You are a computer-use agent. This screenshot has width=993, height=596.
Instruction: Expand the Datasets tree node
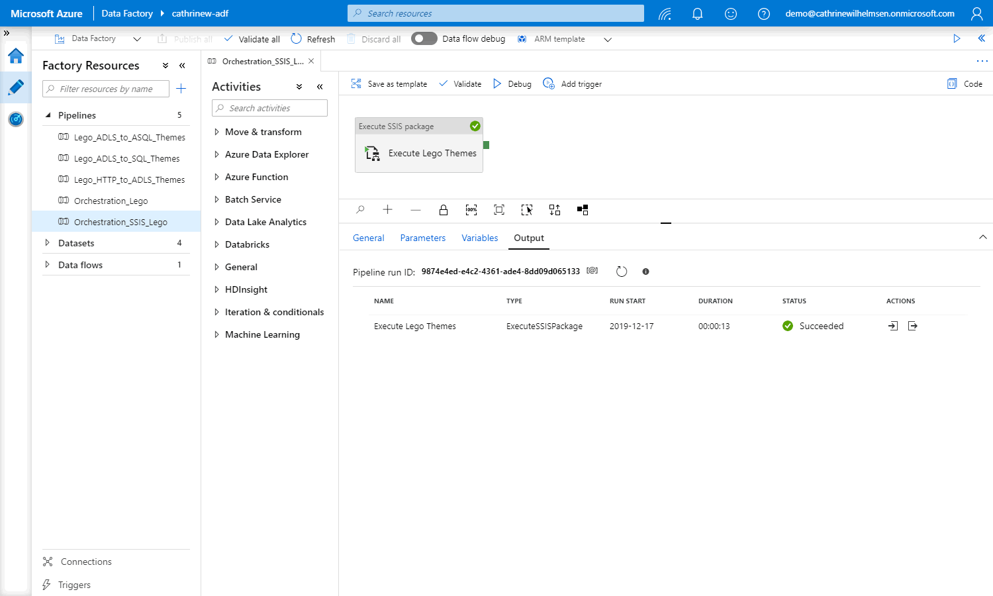47,243
